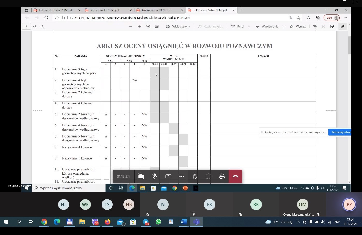Image resolution: width=362 pixels, height=235 pixels.
Task: Select the Wymaż eraser tool
Action: [x=298, y=26]
